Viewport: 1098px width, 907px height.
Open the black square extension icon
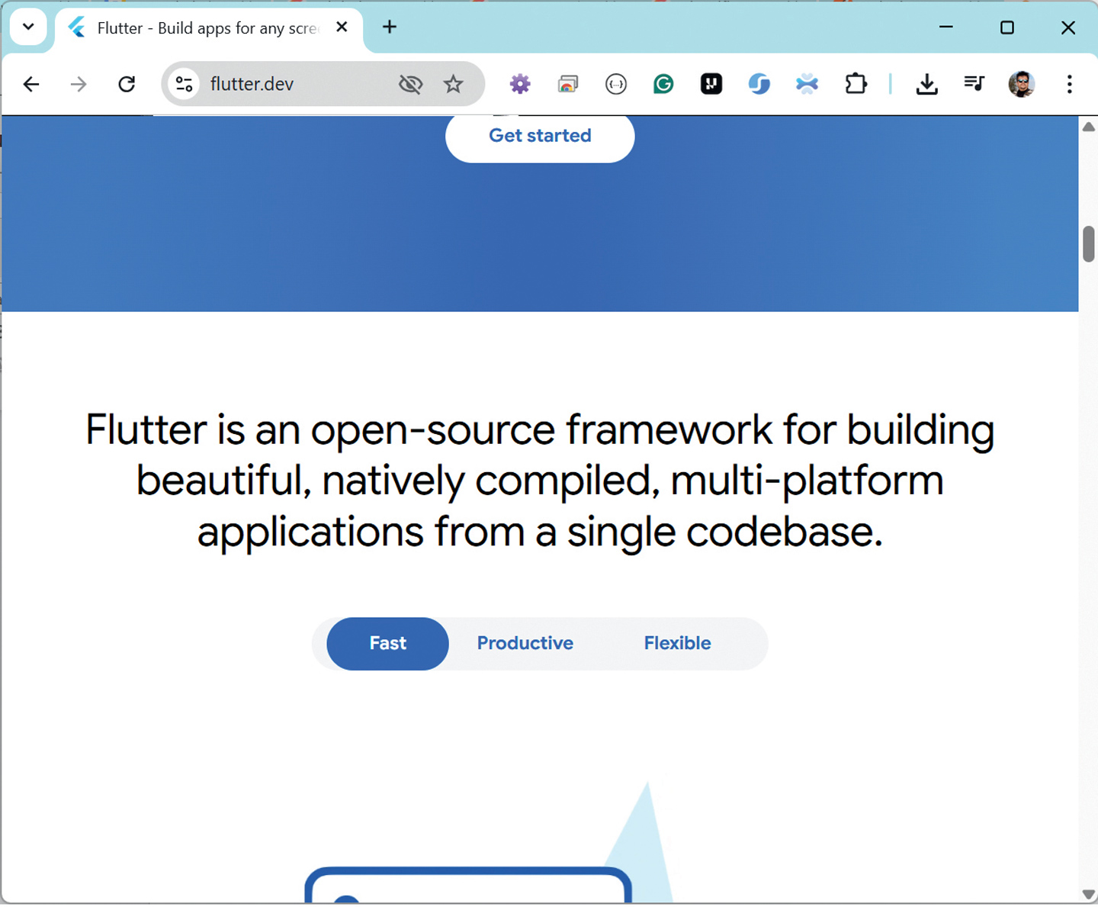point(711,84)
